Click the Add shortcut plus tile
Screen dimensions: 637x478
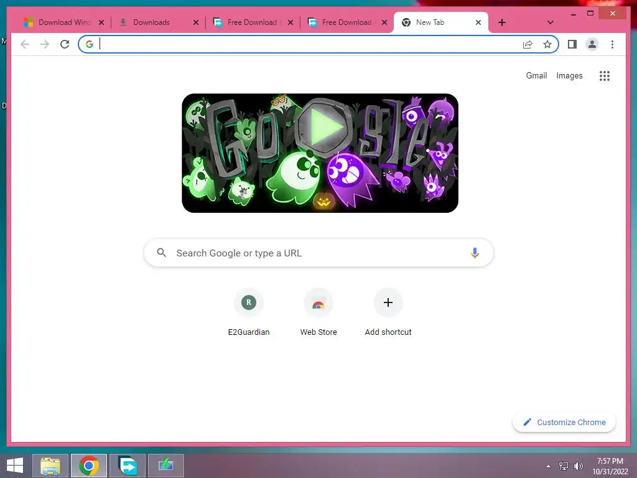pos(388,312)
